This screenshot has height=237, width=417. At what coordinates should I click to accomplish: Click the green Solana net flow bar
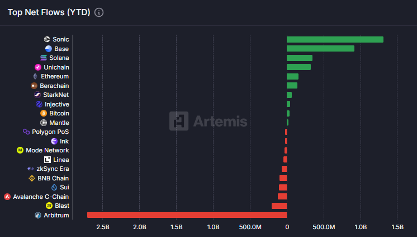point(300,58)
